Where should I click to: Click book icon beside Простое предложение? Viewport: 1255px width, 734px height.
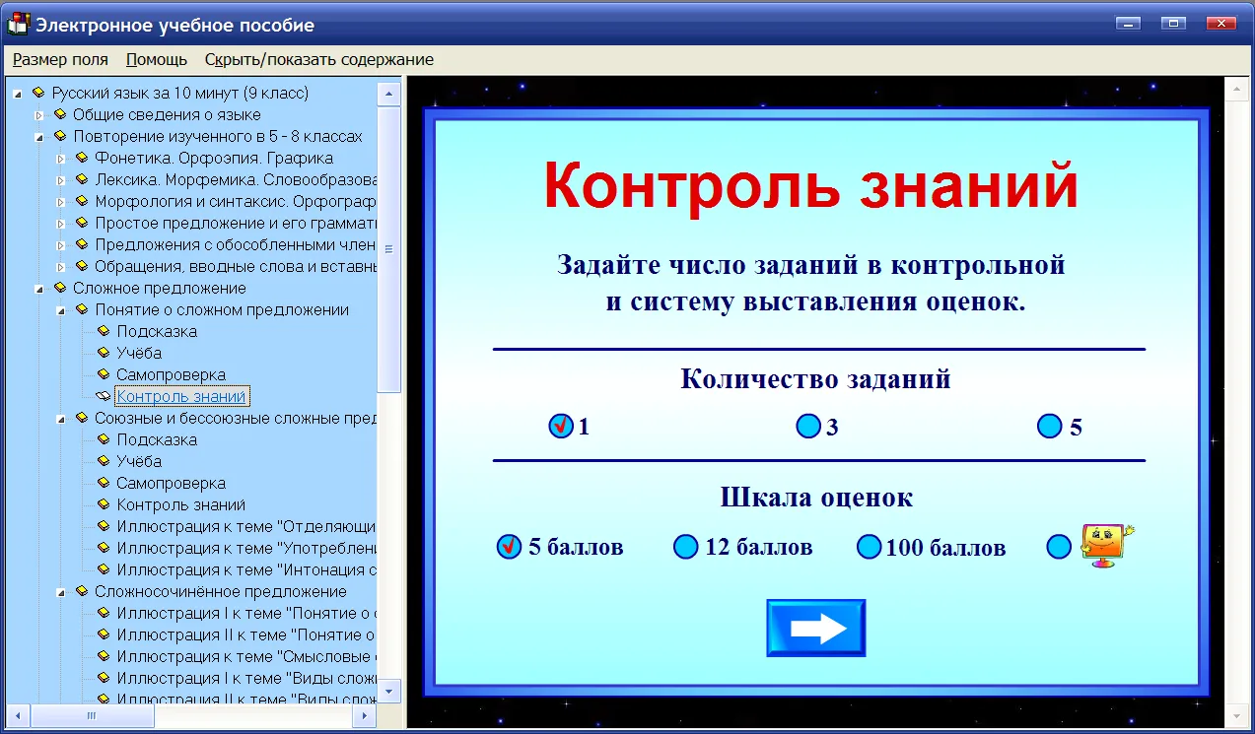click(82, 223)
